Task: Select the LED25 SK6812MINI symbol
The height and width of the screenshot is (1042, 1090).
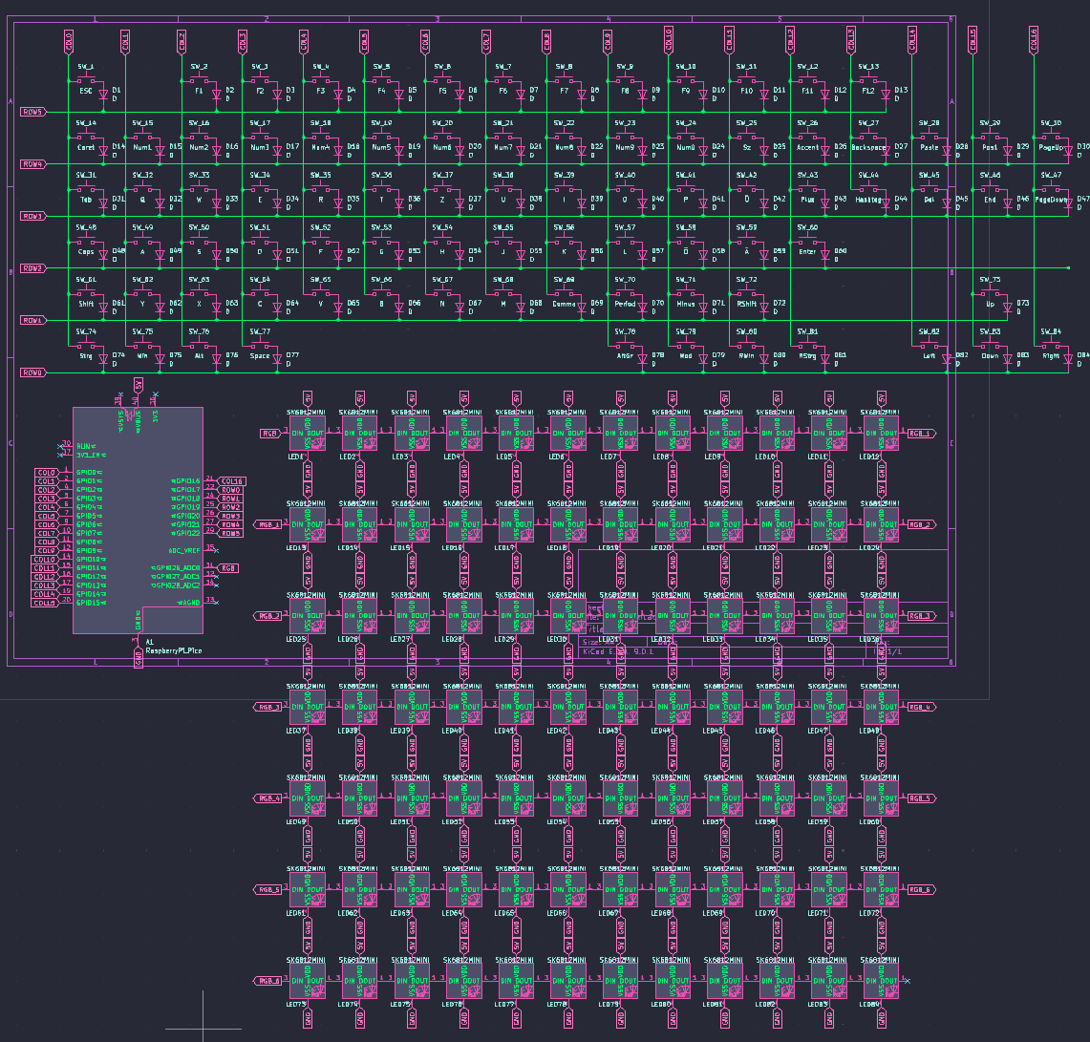Action: [308, 616]
